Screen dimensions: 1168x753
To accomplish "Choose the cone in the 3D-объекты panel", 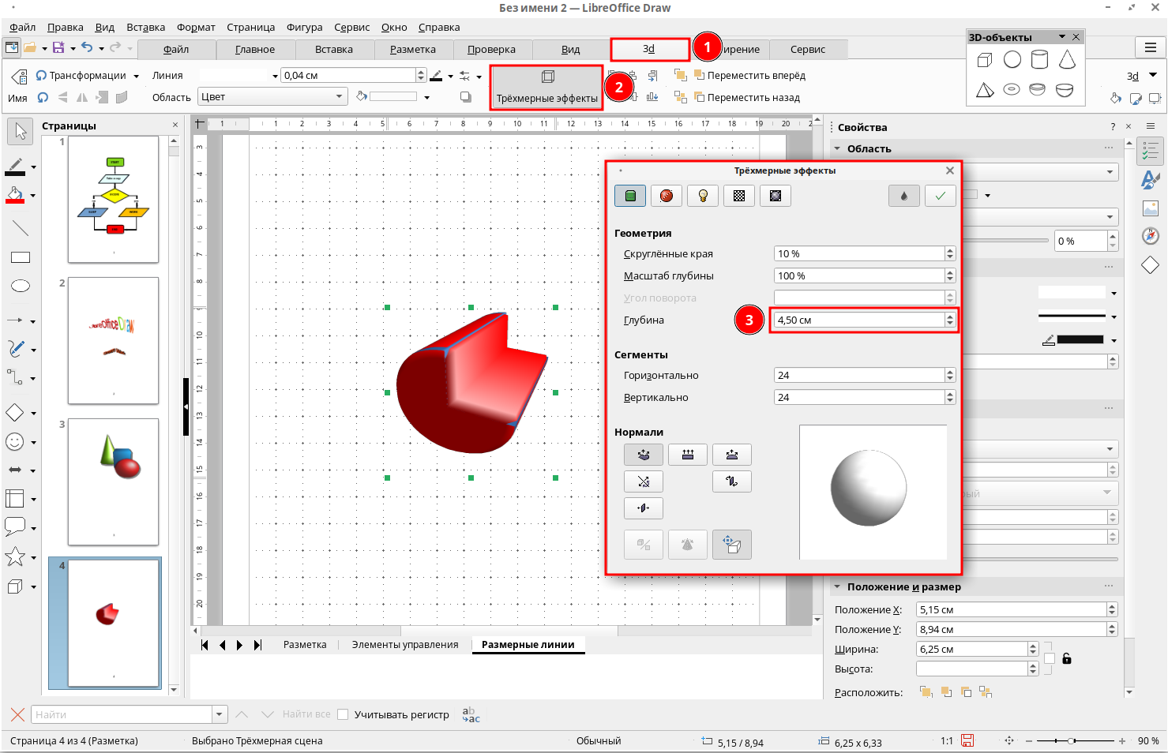I will [x=1067, y=60].
